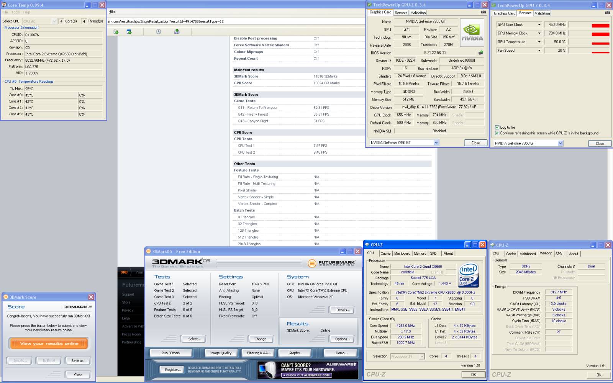Click the Futuremark Corporation logo in 3DMark05
The height and width of the screenshot is (383, 613).
pos(331,263)
